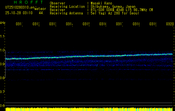Click the meteor count label
Image resolution: width=175 pixels, height=111 pixels.
point(40,9)
